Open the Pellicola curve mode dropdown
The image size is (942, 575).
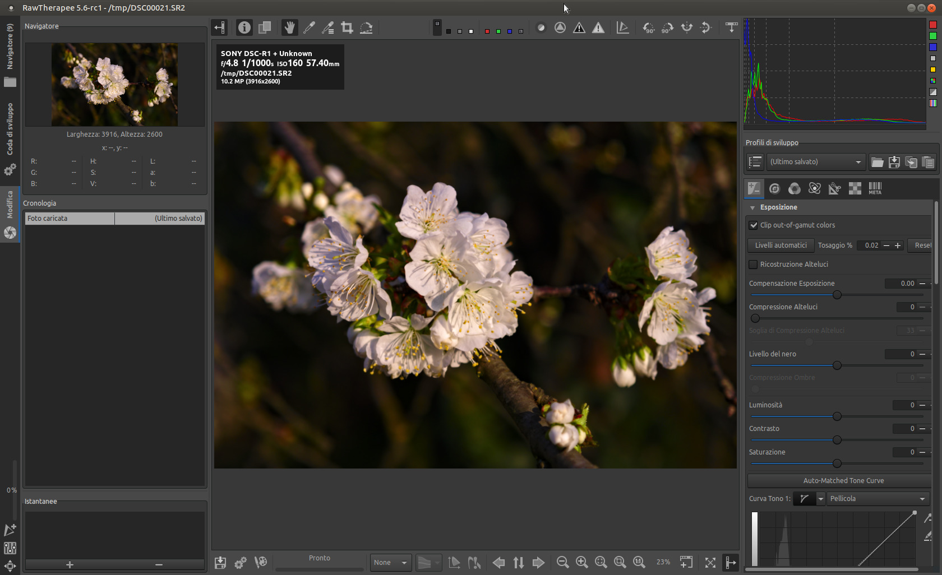(878, 499)
